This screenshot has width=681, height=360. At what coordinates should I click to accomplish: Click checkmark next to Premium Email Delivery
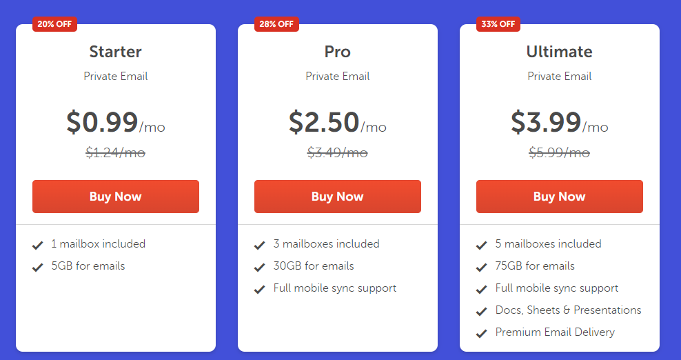click(482, 333)
